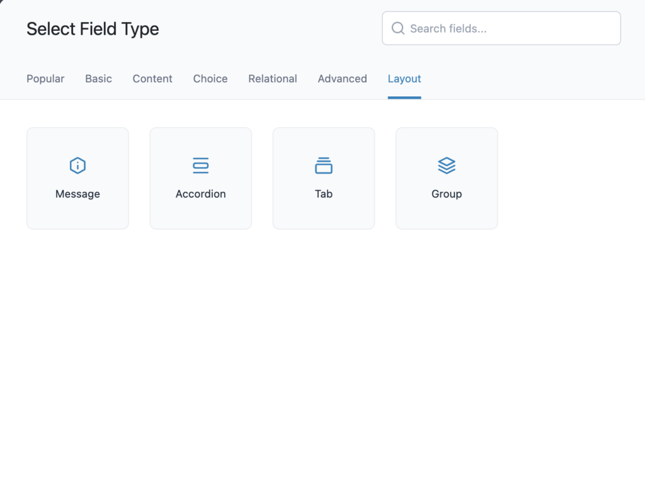Open the Choice tab

click(210, 79)
